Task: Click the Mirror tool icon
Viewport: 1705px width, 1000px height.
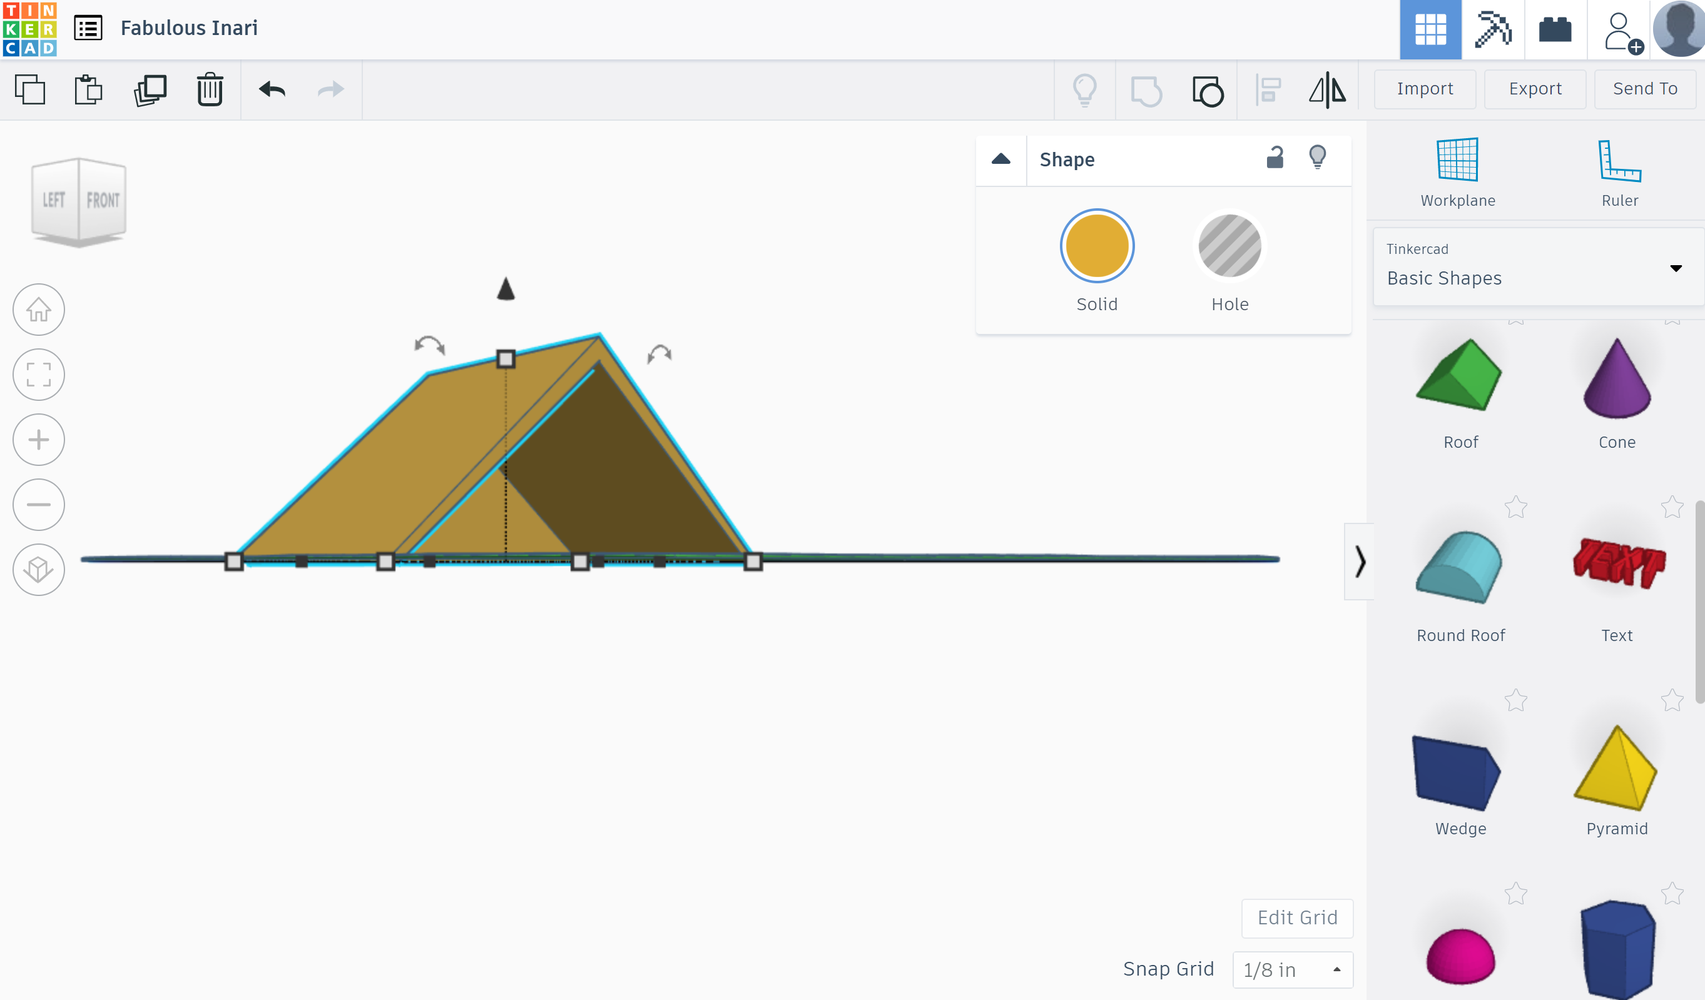Action: 1328,89
